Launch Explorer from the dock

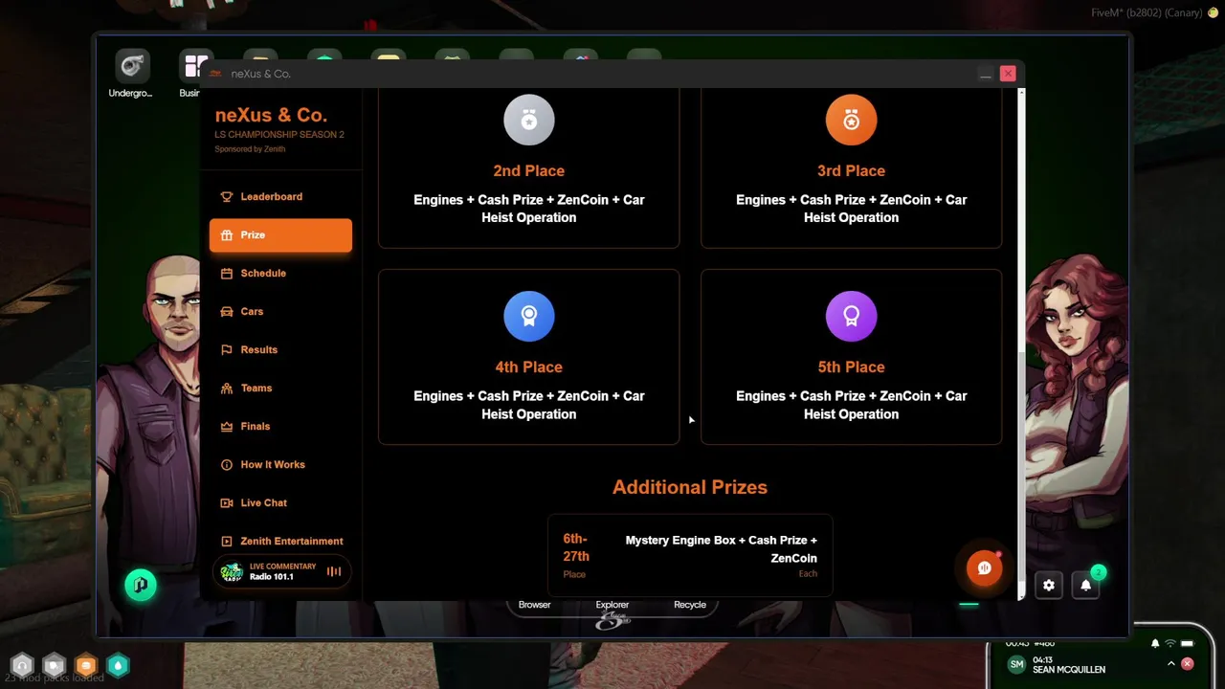612,605
